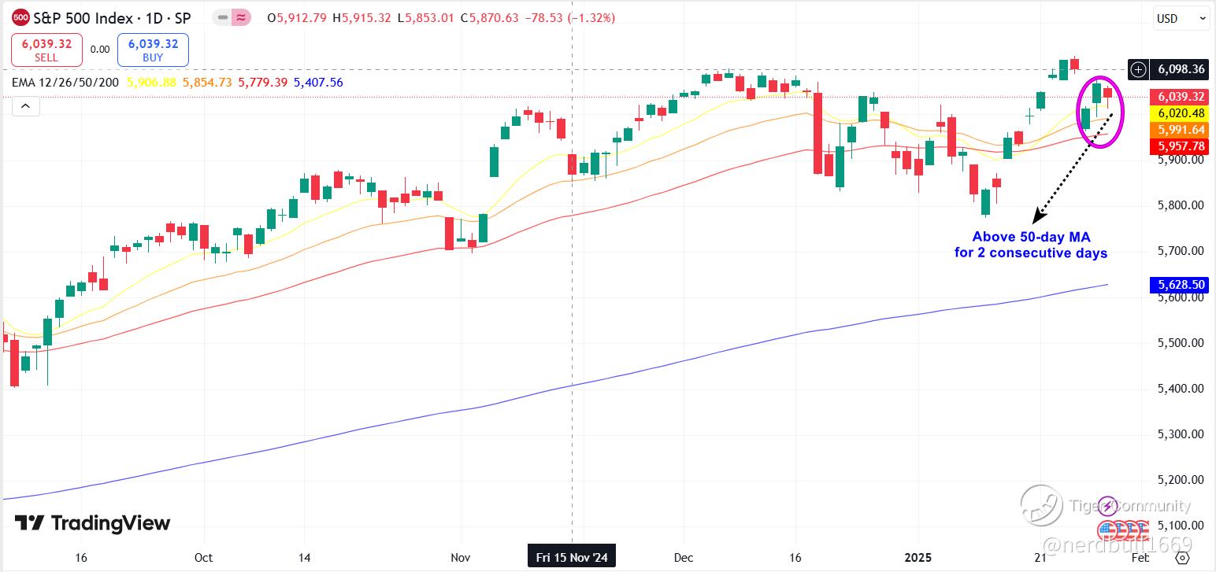Click the Fri 15 Nov '24 date marker
Image resolution: width=1216 pixels, height=572 pixels.
point(573,557)
